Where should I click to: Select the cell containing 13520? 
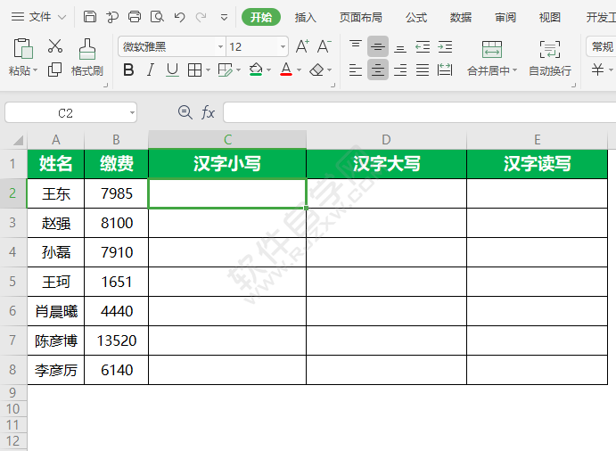(x=116, y=340)
